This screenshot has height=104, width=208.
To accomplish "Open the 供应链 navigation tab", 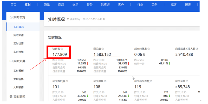I will pyautogui.click(x=105, y=5).
